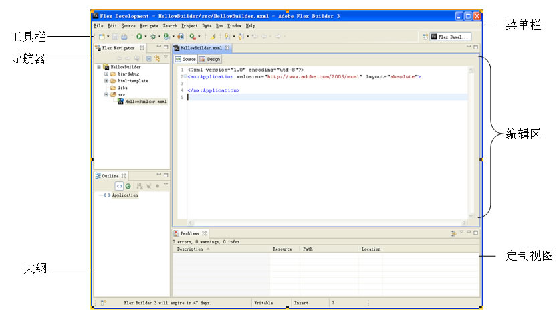Switch to Design editing mode
Viewport: 557px width, 317px height.
(x=210, y=59)
